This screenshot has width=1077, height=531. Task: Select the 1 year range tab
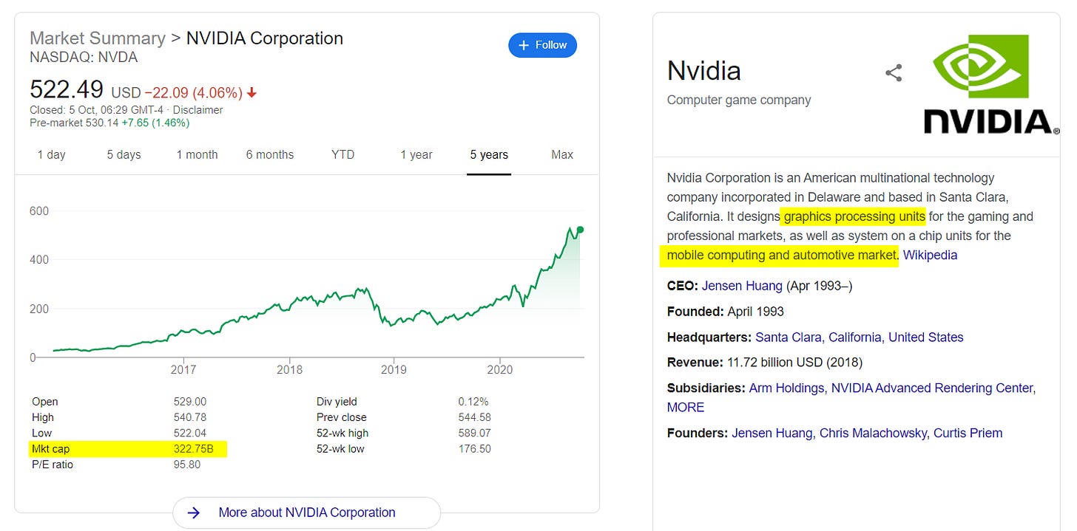(x=416, y=154)
